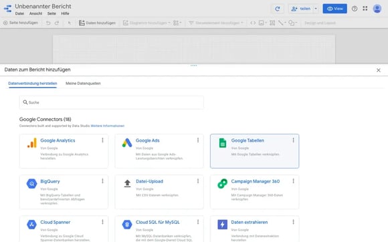Click the Campaign Manager 360 icon
The width and height of the screenshot is (388, 242).
pos(222,184)
